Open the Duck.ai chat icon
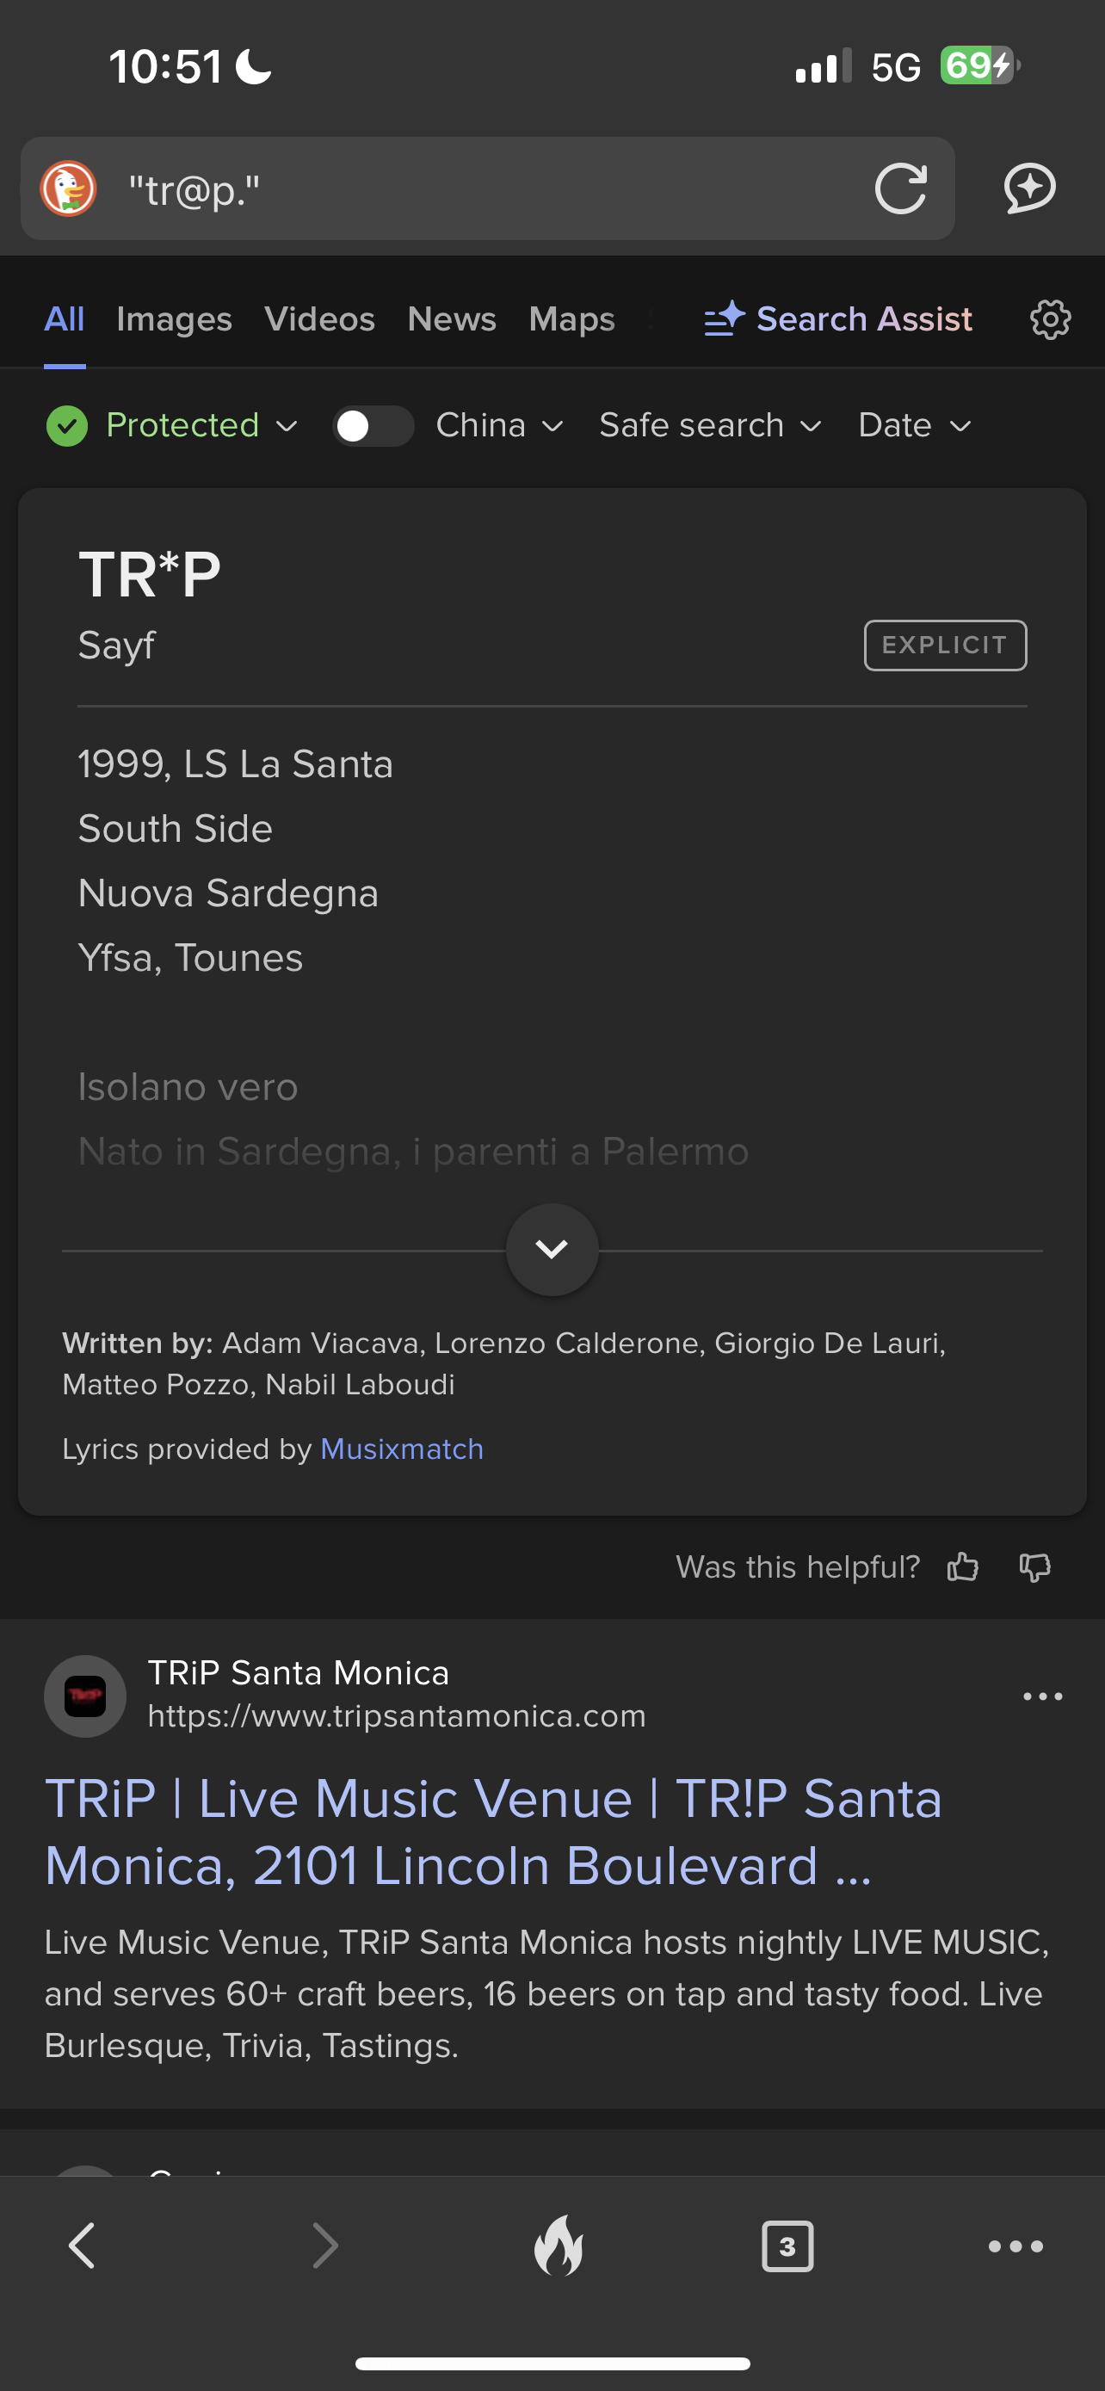 1029,189
